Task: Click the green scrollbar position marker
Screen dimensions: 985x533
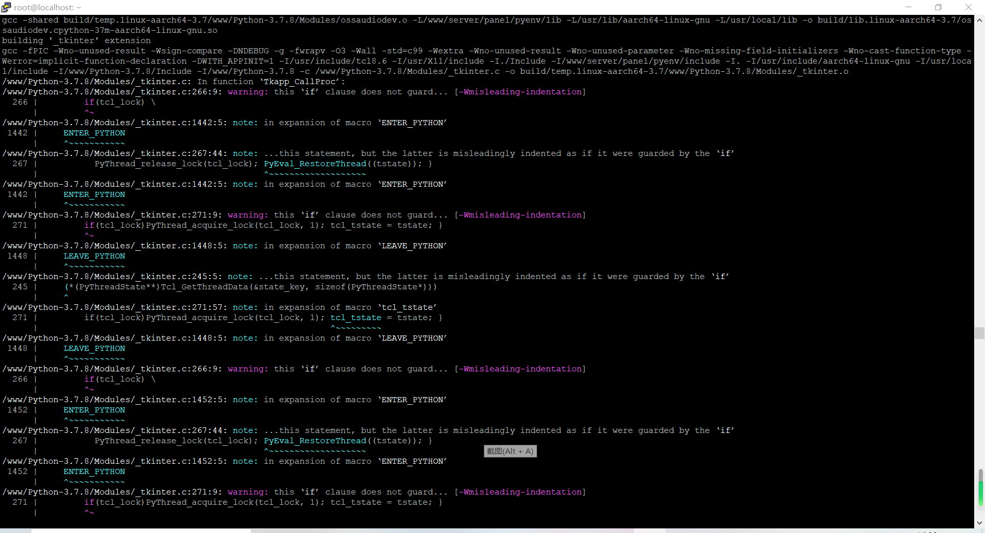Action: pyautogui.click(x=980, y=487)
